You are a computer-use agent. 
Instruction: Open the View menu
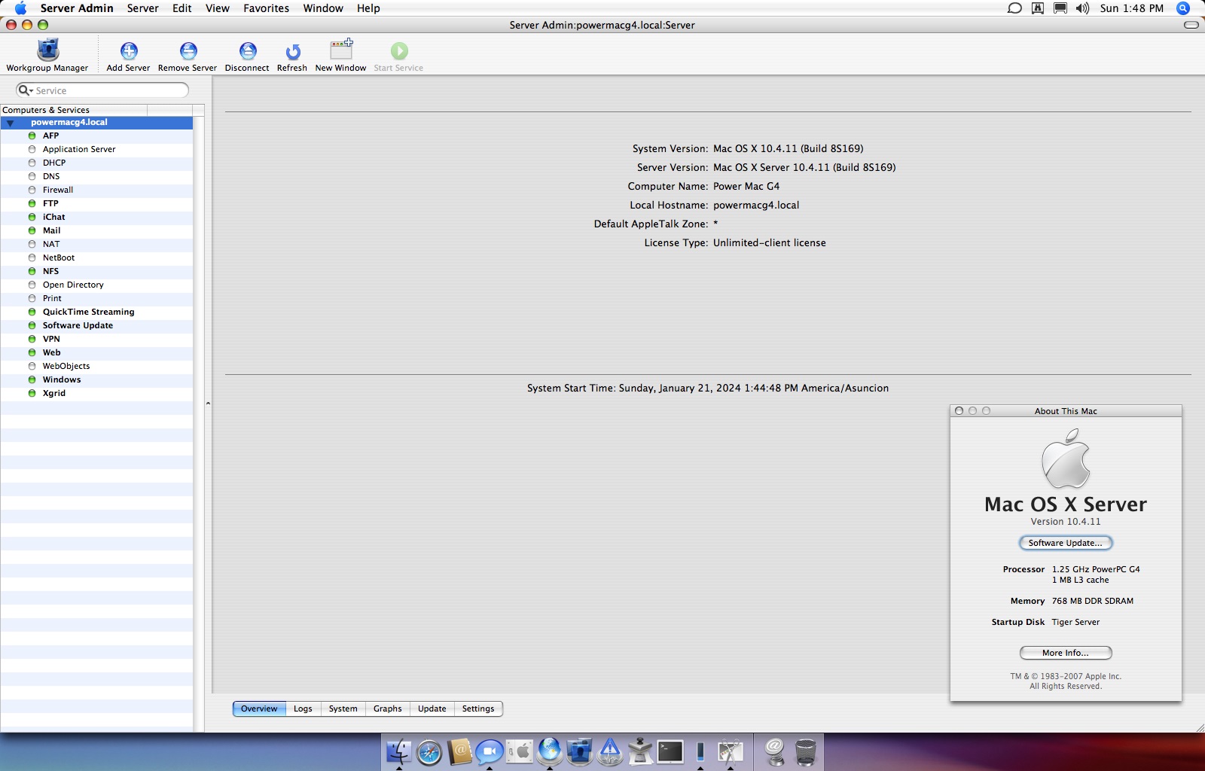(218, 8)
